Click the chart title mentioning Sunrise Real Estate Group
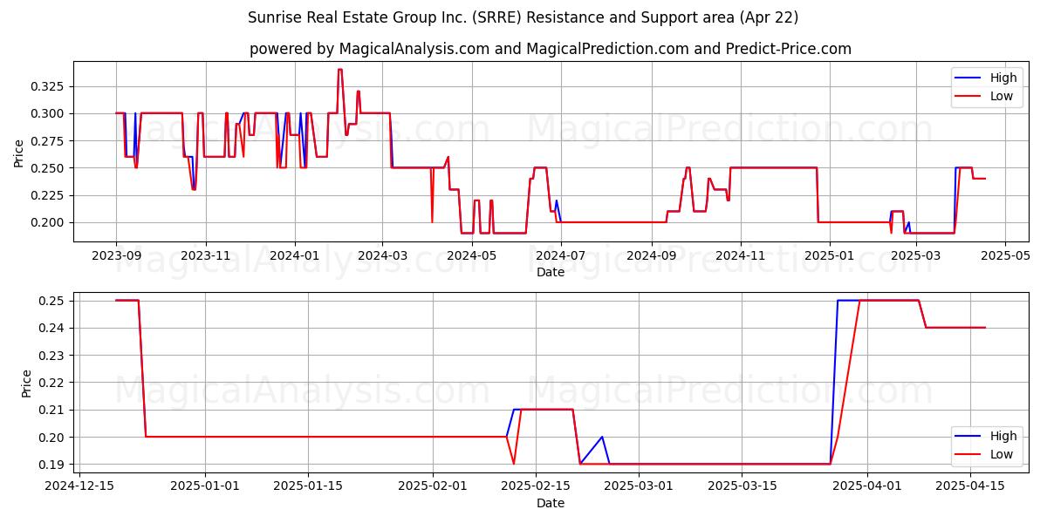This screenshot has height=523, width=1047. click(x=523, y=17)
